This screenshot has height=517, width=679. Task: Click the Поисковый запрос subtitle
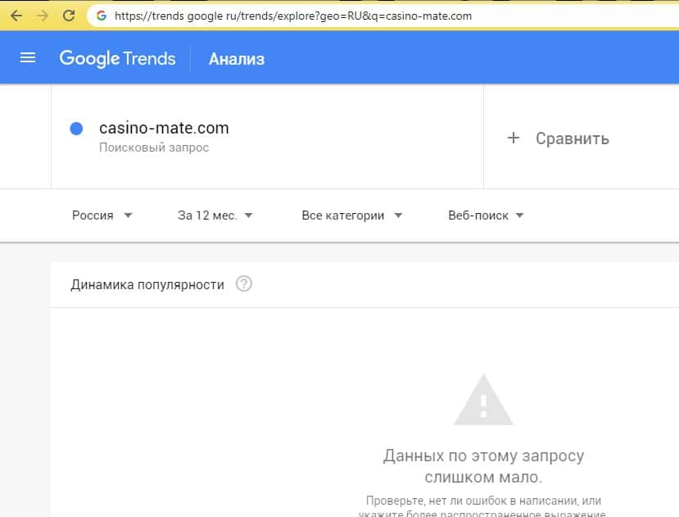[x=154, y=148]
